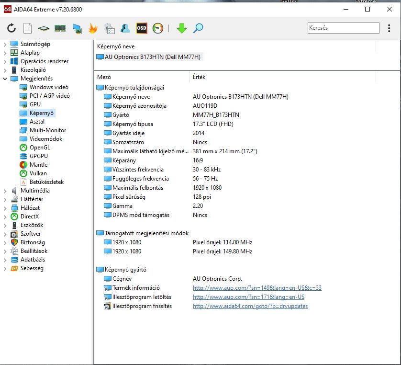Expand the Kiszolgáló tree node
The height and width of the screenshot is (365, 401).
click(x=5, y=70)
